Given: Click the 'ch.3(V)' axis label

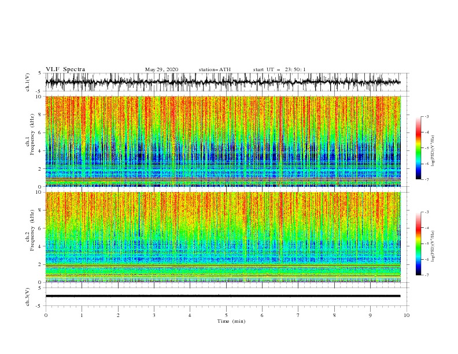Looking at the screenshot, I should [28, 297].
